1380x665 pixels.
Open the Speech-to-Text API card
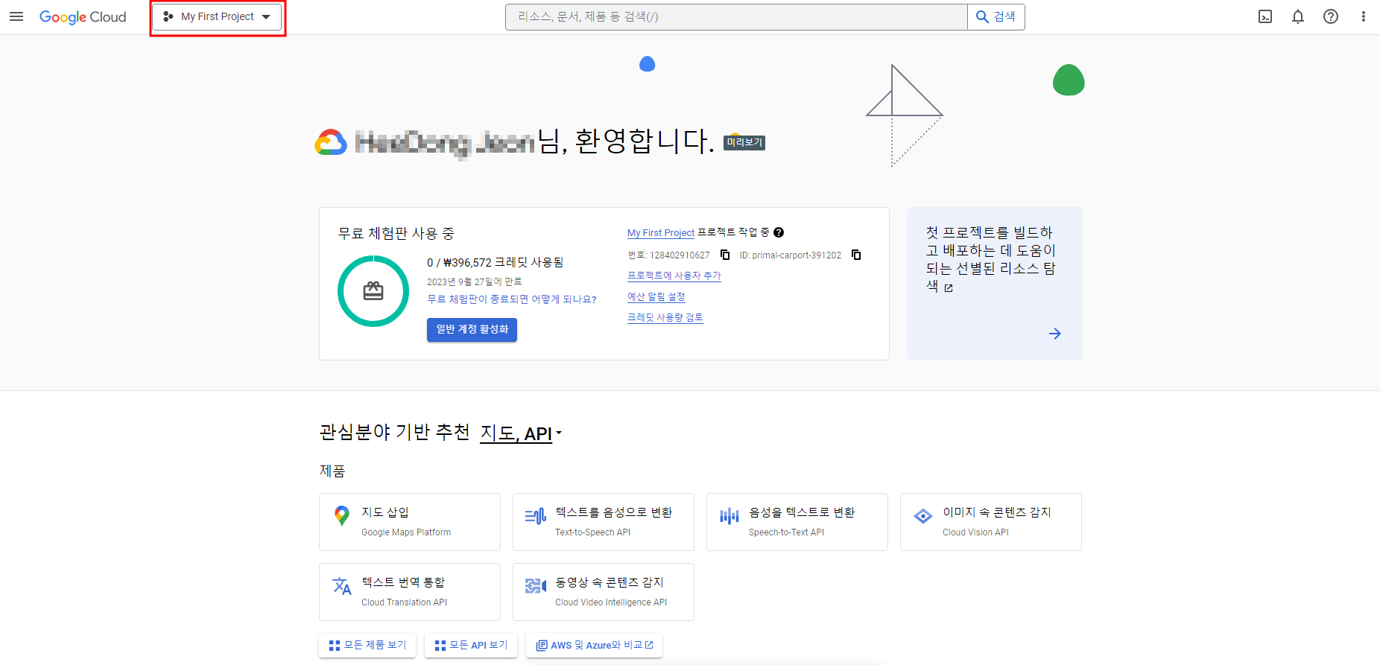[x=797, y=522]
